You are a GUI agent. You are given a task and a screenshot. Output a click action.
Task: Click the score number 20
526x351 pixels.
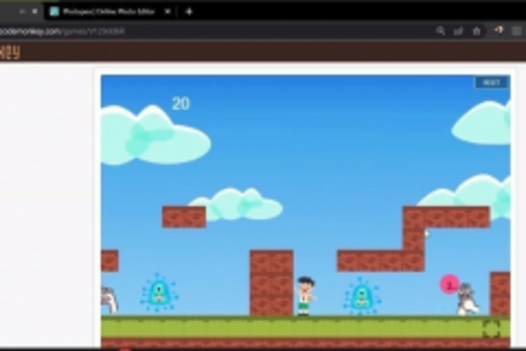181,103
